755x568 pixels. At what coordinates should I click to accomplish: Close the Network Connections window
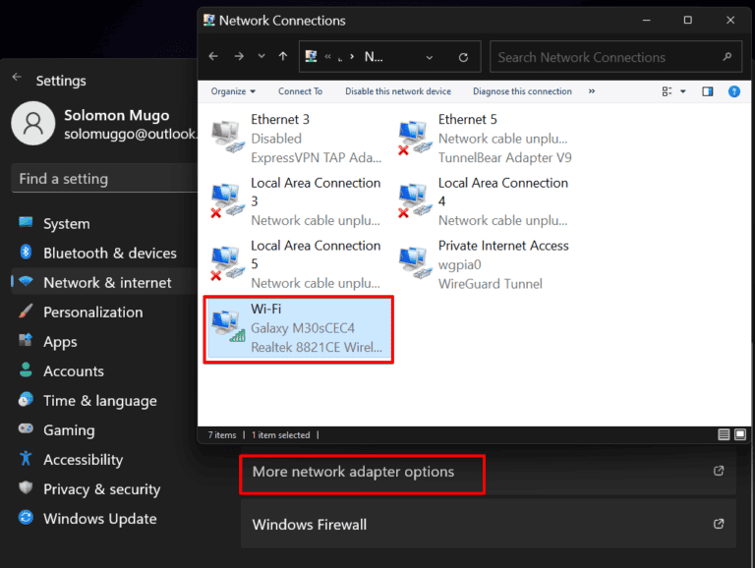[730, 21]
